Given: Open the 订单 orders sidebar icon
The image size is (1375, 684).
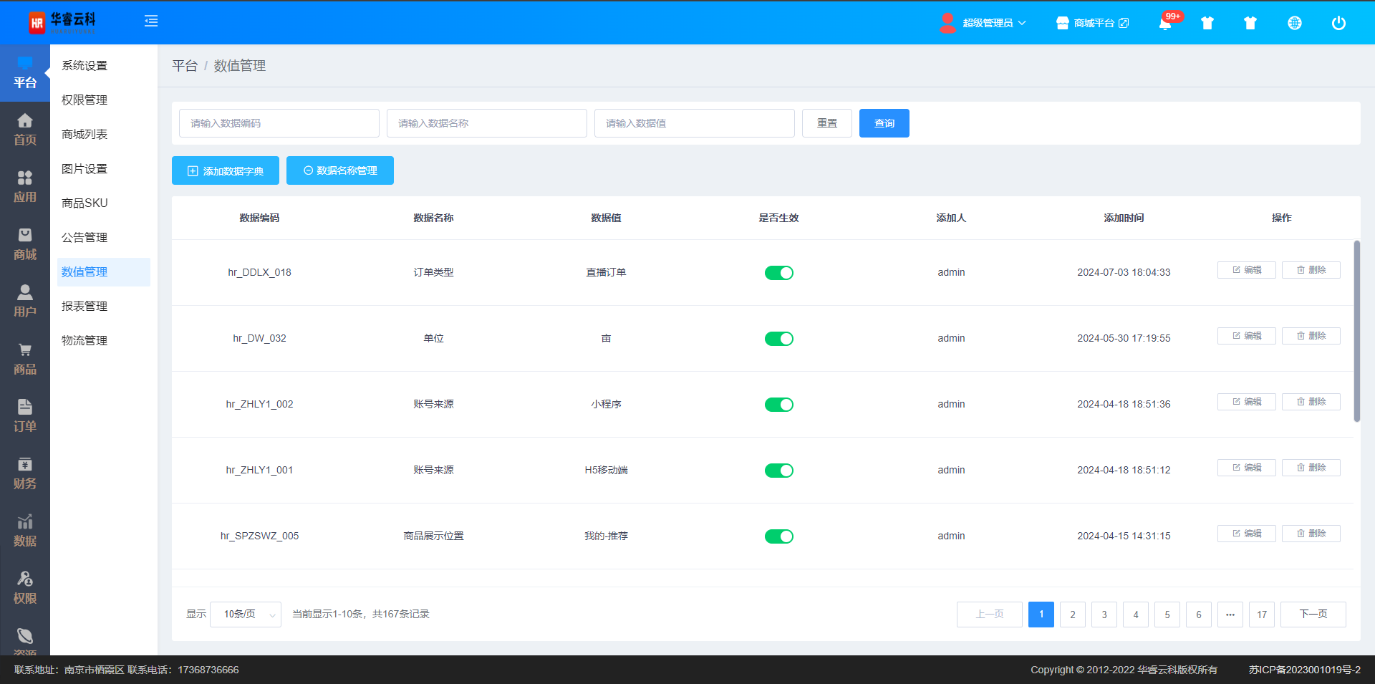Looking at the screenshot, I should 25,416.
